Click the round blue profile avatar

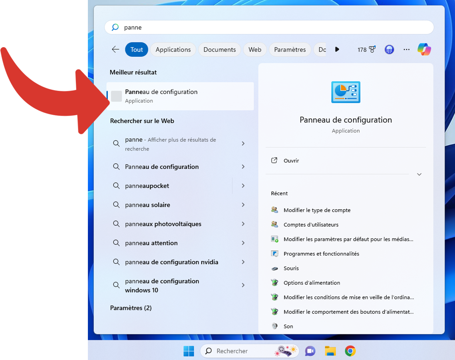coord(389,49)
